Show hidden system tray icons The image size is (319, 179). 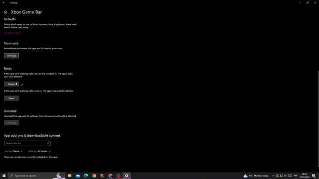coord(273,176)
